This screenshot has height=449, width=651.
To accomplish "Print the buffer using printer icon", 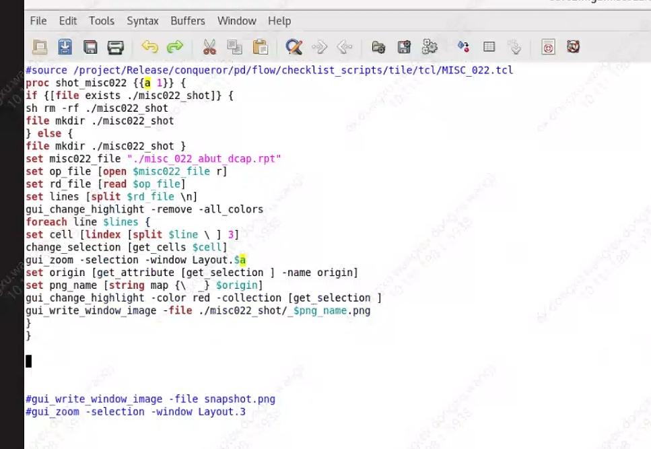I will (116, 47).
